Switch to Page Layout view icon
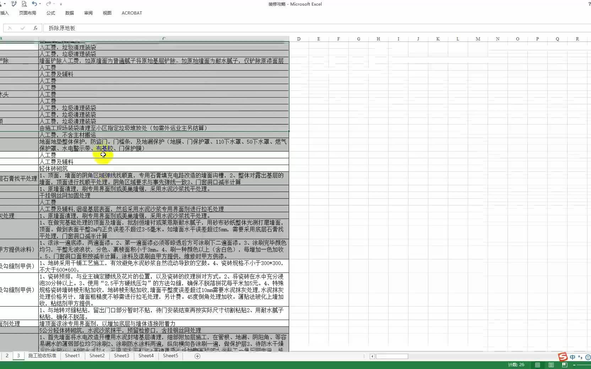Viewport: 591px width, 369px height. pos(551,365)
